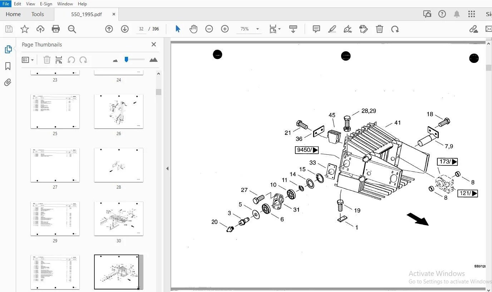The image size is (492, 292).
Task: Add a sticky note comment
Action: pos(316,29)
